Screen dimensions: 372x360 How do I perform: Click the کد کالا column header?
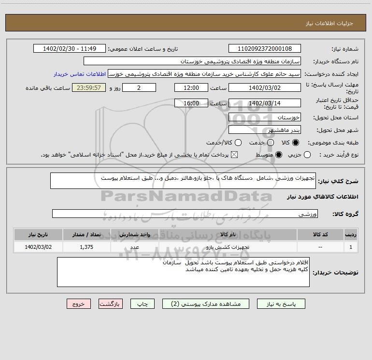tap(320, 234)
